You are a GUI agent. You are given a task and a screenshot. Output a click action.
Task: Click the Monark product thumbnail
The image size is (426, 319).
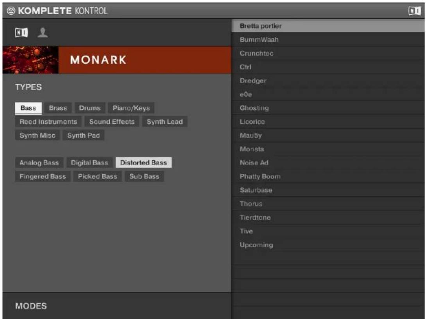click(x=30, y=60)
